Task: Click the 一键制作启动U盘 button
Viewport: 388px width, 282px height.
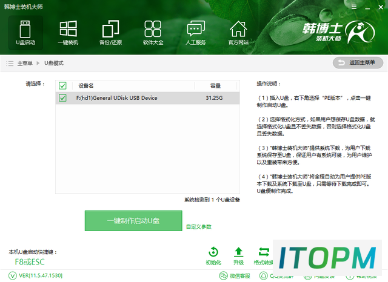Action: [x=133, y=221]
